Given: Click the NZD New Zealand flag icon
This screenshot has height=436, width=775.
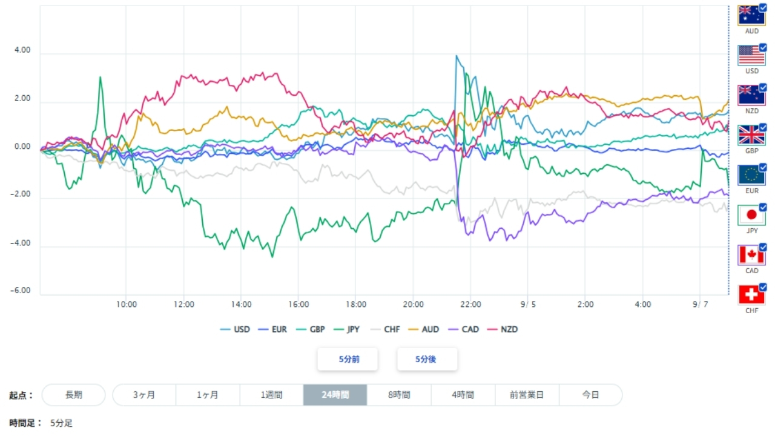Looking at the screenshot, I should 751,95.
